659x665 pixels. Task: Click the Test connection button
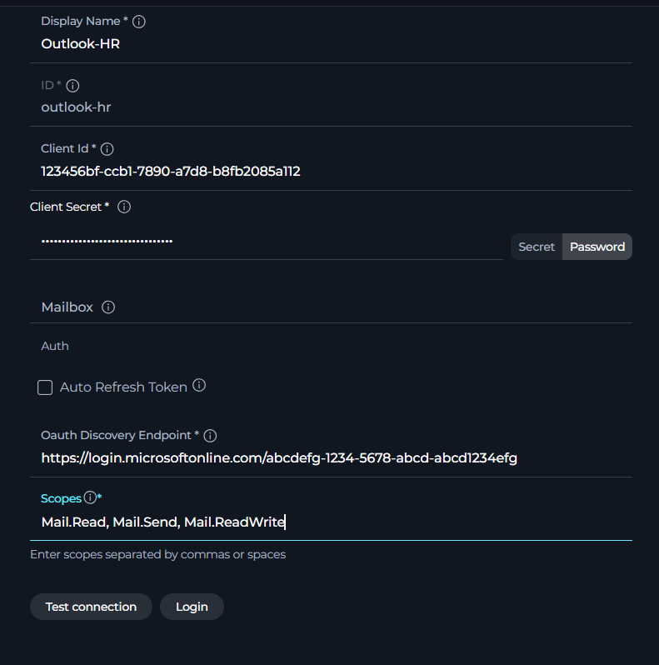click(x=91, y=607)
